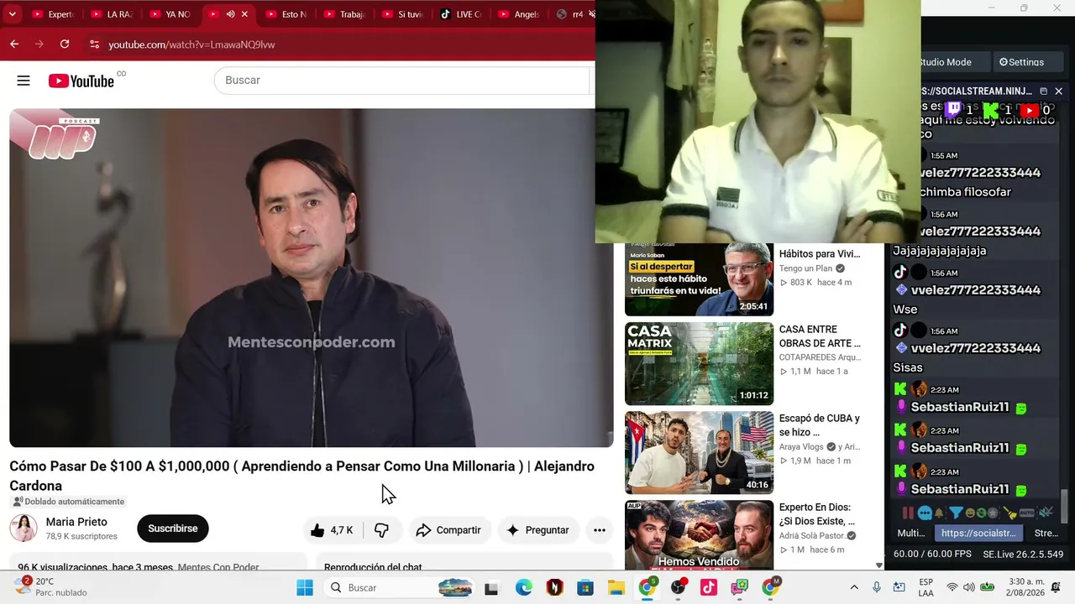Click the broom clear icon in chat toolbar
The image size is (1075, 604).
[1010, 513]
